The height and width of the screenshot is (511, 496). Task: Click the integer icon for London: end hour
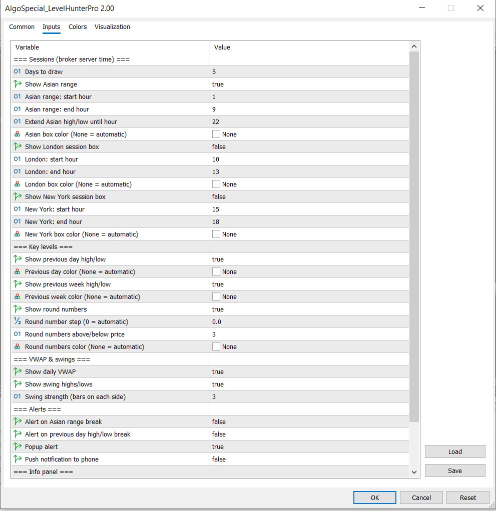tap(18, 171)
